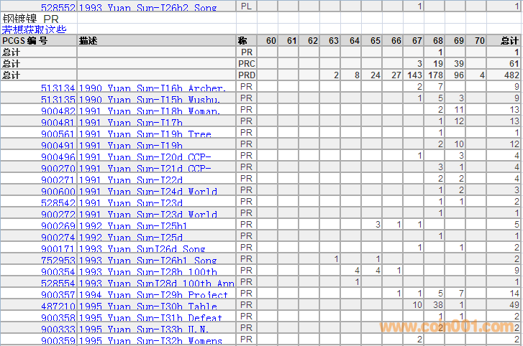Open PCGS number 513135 Wushu entry
523x346 pixels.
tap(58, 100)
